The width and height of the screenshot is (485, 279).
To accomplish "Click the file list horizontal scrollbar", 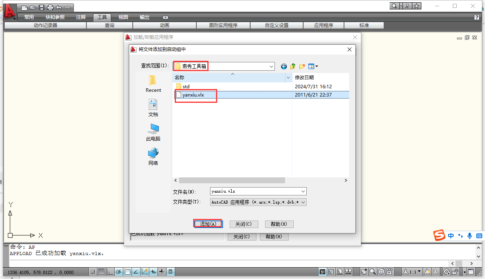I will [232, 180].
